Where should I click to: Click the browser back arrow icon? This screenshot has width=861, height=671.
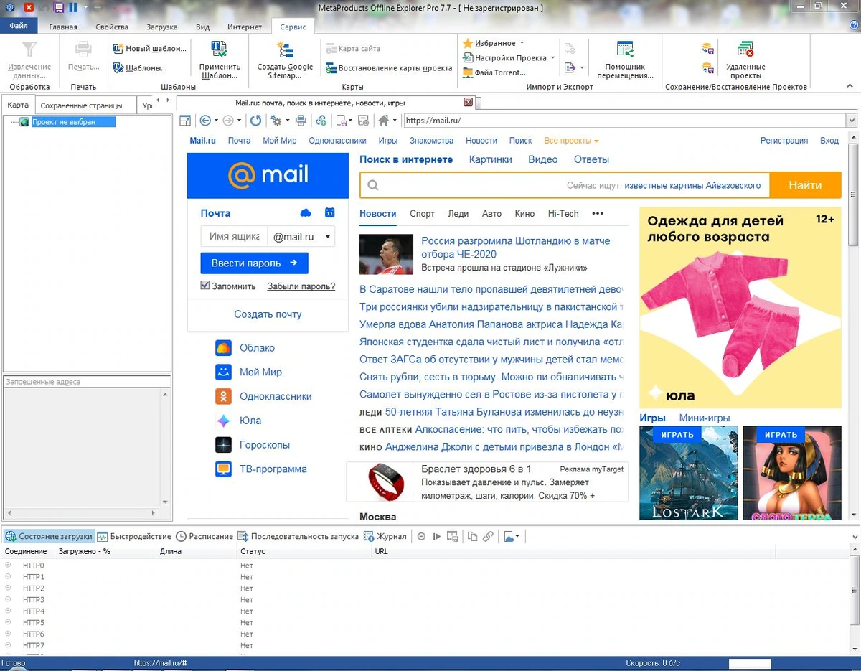point(205,121)
